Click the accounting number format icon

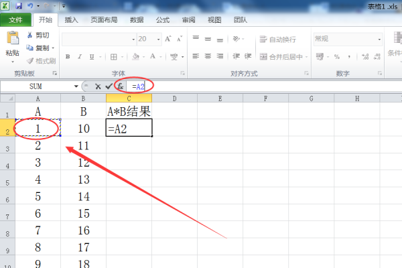320,57
